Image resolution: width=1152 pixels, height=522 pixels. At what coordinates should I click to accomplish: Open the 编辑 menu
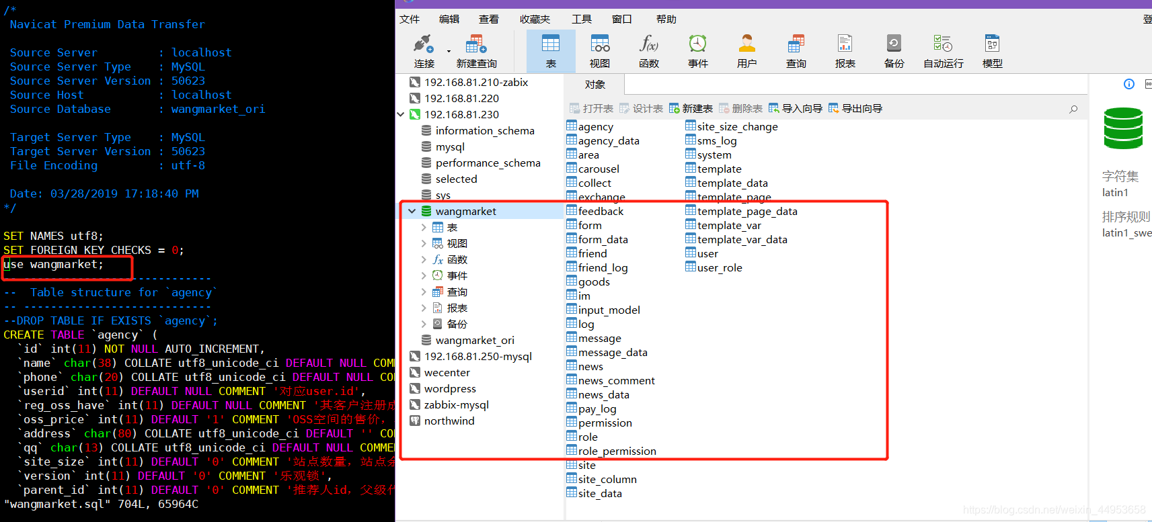449,19
